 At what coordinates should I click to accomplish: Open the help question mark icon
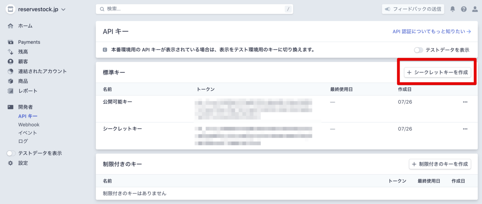(464, 9)
